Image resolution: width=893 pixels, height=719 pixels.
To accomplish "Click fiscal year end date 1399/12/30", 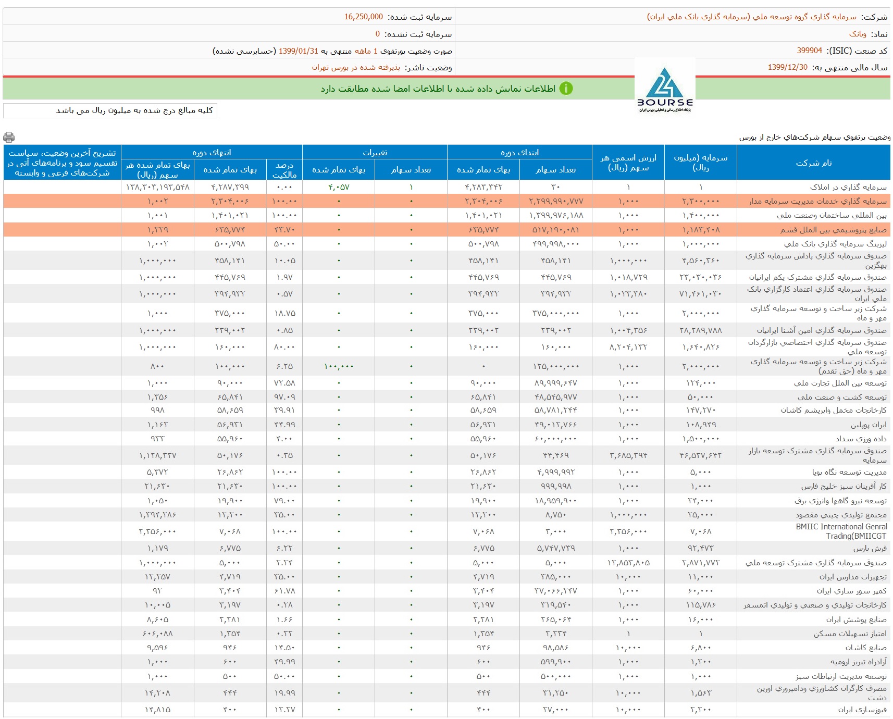I will [x=788, y=67].
